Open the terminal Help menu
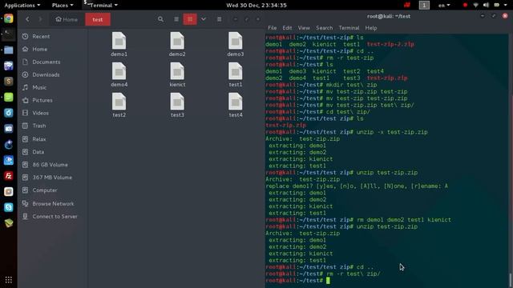The width and height of the screenshot is (513, 288). coord(371,28)
